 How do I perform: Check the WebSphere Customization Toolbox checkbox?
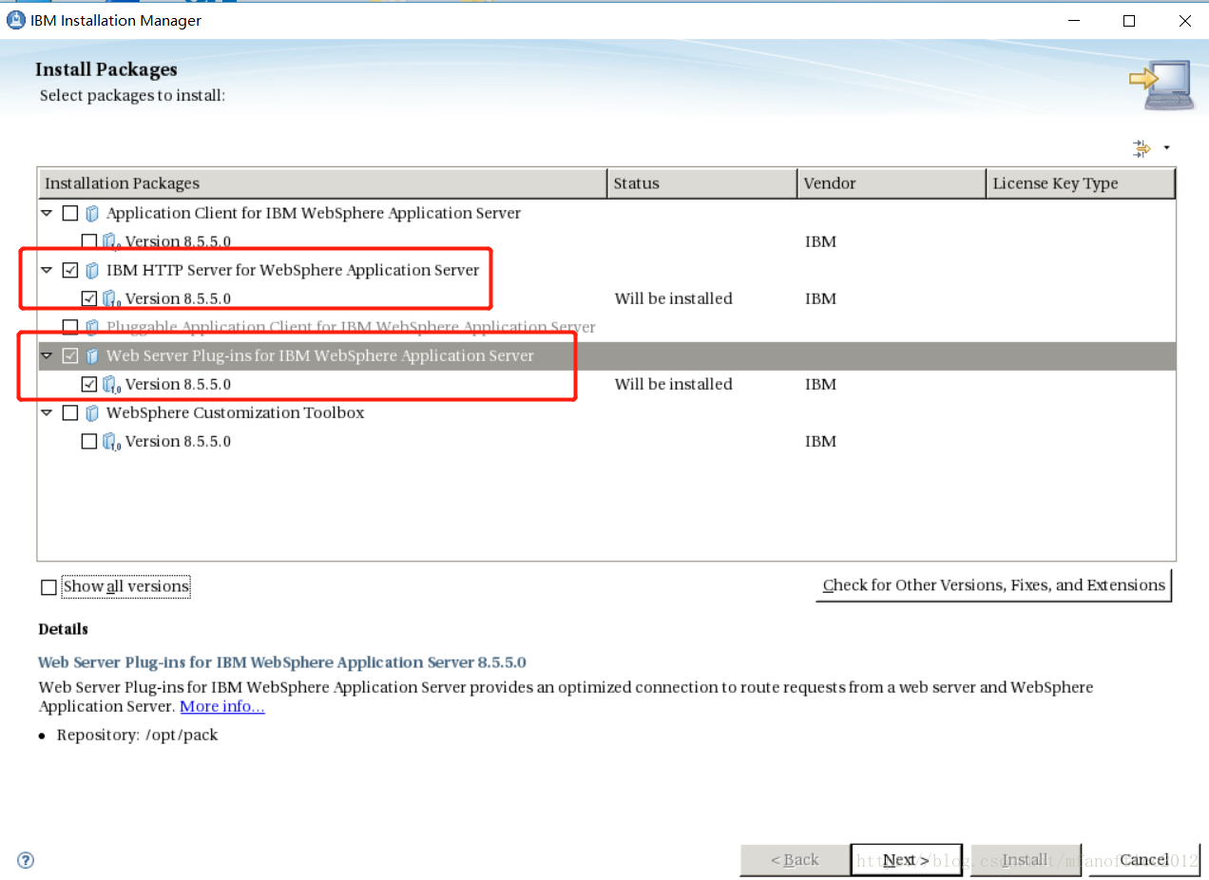click(69, 412)
